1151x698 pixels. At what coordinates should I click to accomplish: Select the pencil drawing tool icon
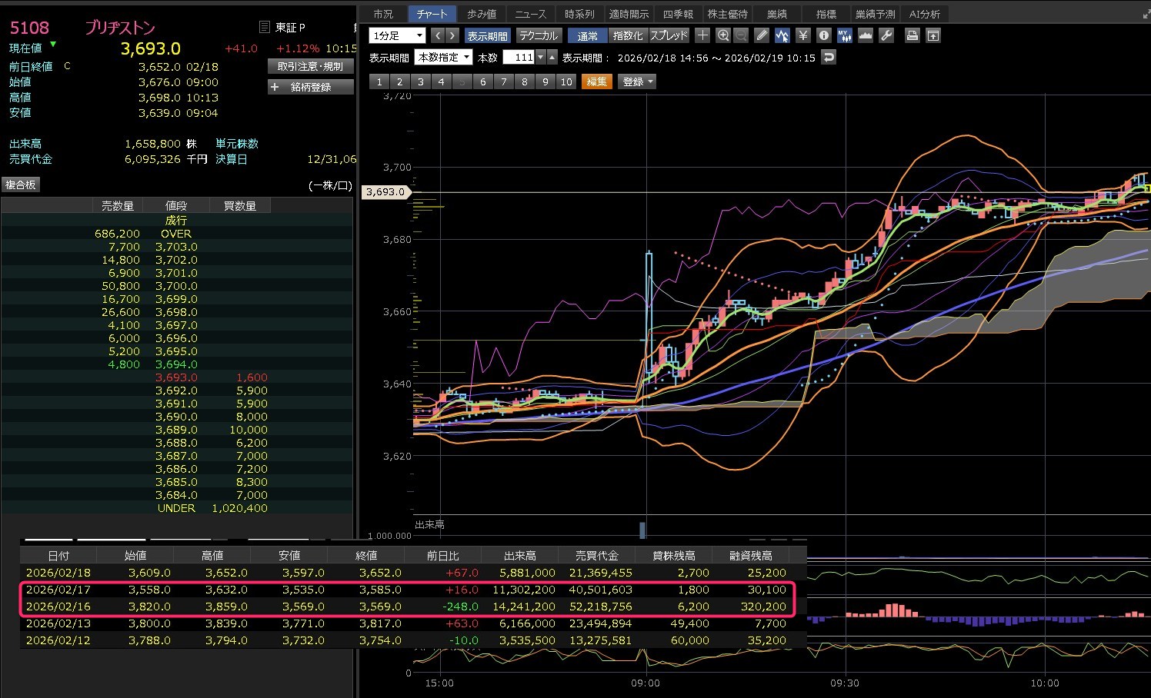point(762,35)
